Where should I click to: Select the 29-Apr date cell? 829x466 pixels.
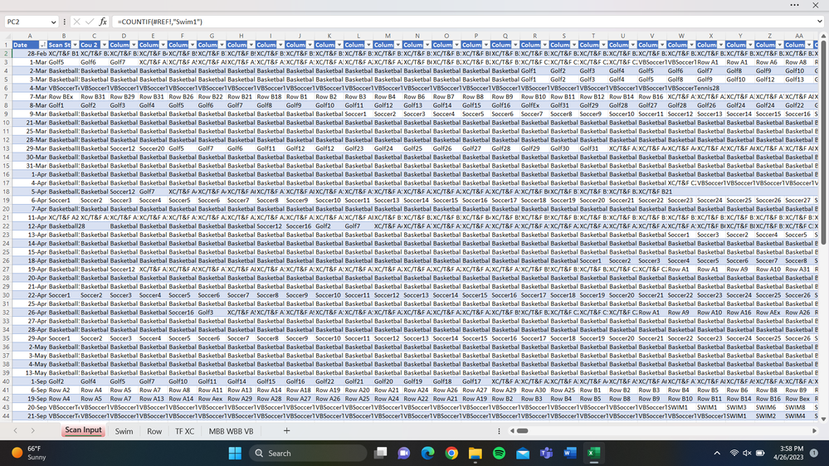click(30, 338)
